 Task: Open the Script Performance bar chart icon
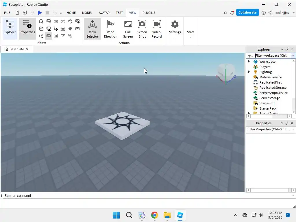click(x=56, y=36)
